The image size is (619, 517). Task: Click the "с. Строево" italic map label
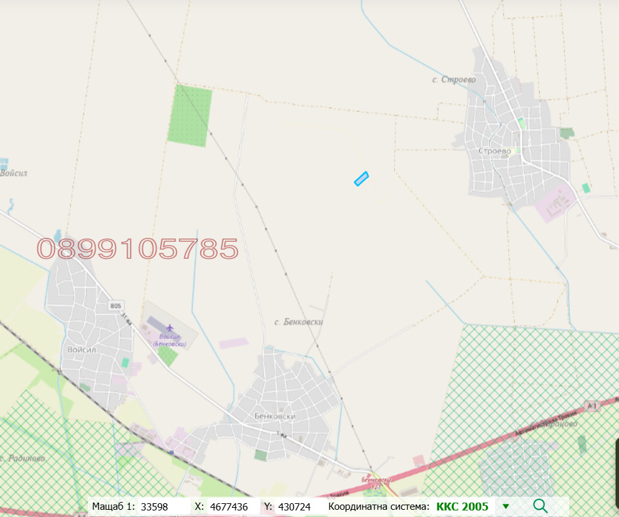tap(454, 80)
